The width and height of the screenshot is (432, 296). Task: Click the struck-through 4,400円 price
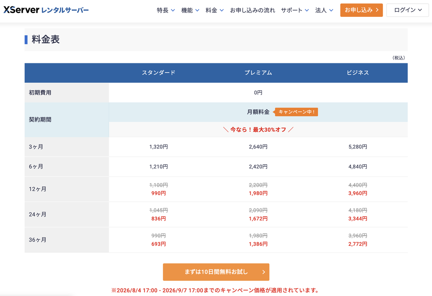358,185
